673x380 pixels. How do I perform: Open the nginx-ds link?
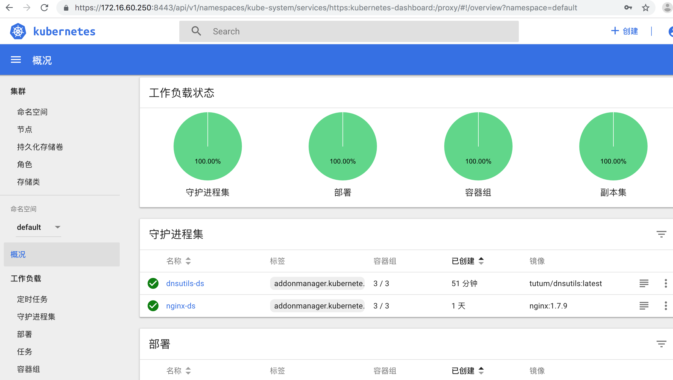pos(181,306)
